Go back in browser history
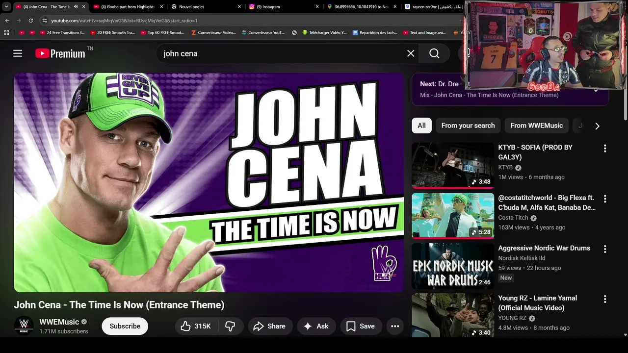 pos(7,21)
